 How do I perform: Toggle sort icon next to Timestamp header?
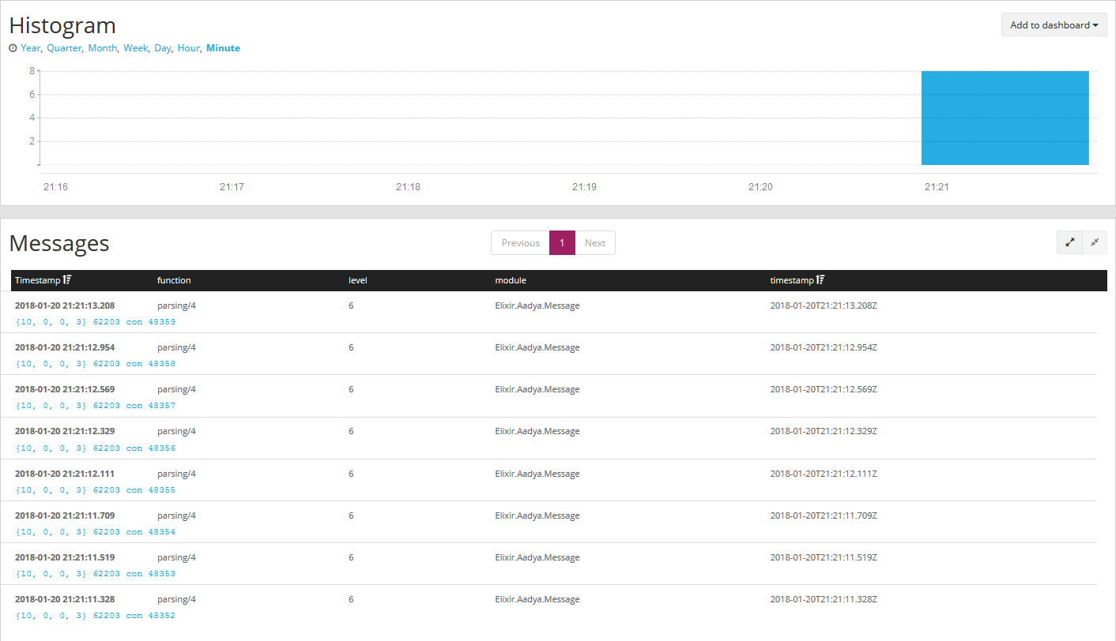click(67, 280)
